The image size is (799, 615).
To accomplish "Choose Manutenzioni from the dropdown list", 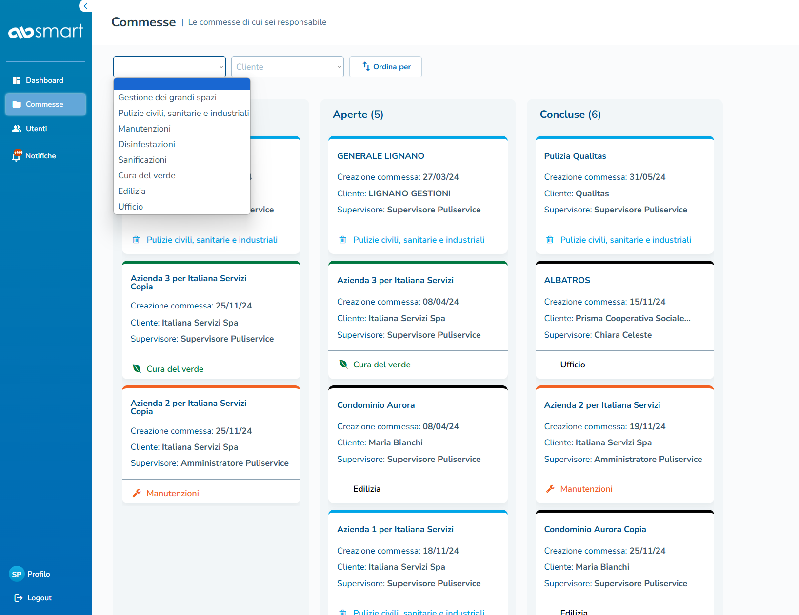I will [182, 129].
